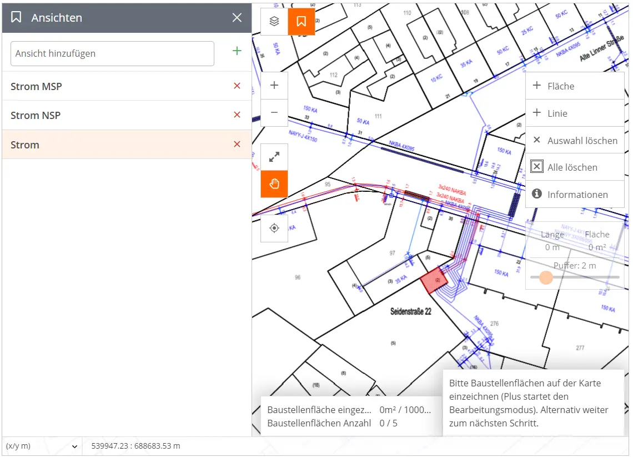The height and width of the screenshot is (457, 633).
Task: Open the map layers panel icon
Action: pos(274,22)
